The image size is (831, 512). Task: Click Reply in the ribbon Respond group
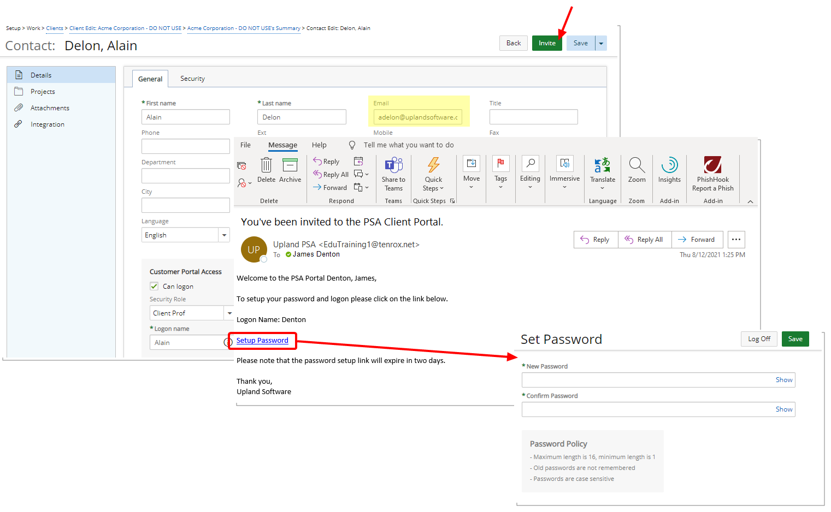(326, 161)
